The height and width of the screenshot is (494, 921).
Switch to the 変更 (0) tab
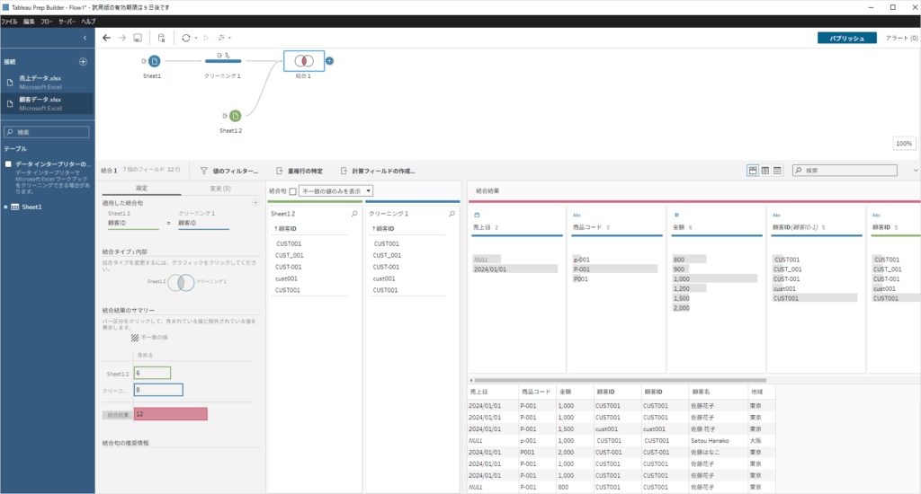(x=220, y=189)
